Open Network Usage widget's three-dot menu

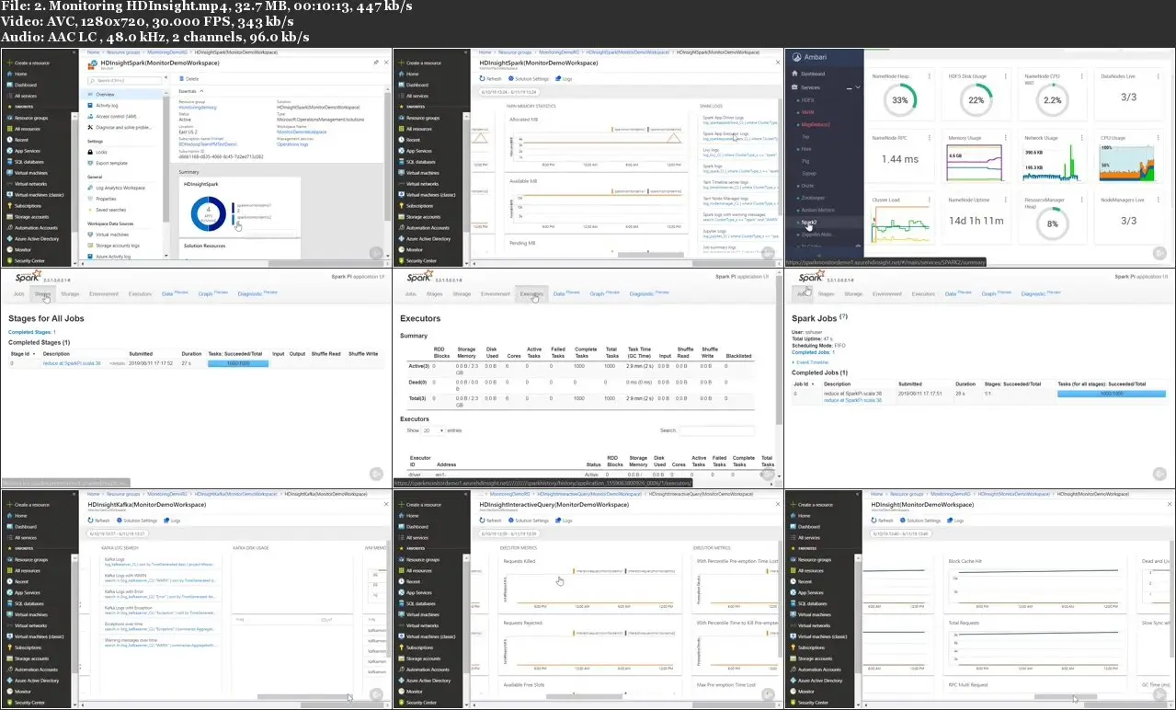(x=1081, y=138)
